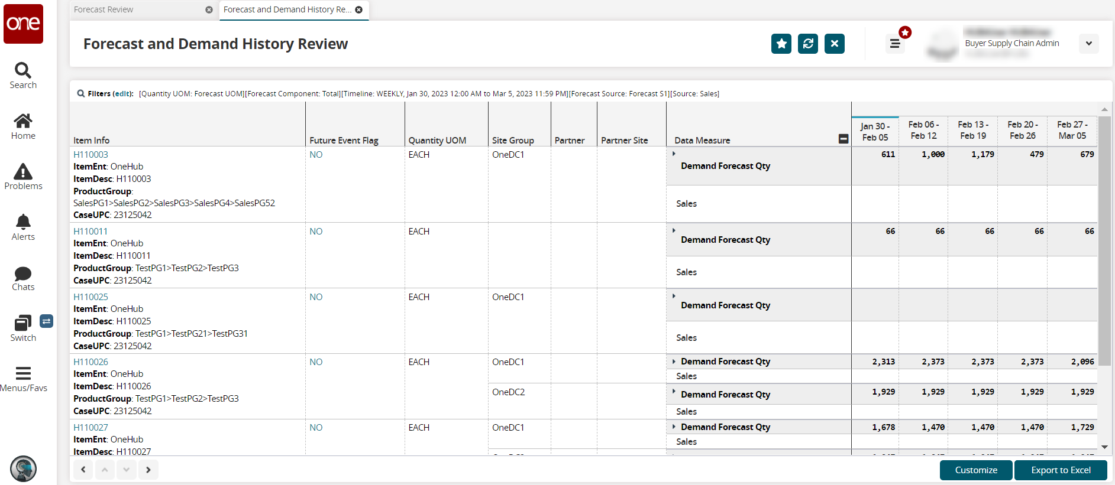Screen dimensions: 1115x485
Task: Go to Home in sidebar
Action: tap(23, 126)
